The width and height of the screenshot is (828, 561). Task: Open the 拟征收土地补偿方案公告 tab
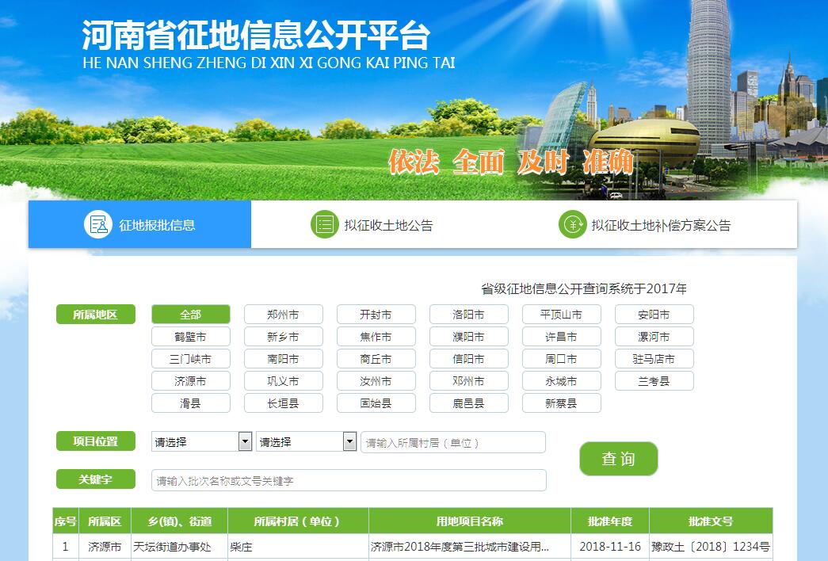point(661,225)
